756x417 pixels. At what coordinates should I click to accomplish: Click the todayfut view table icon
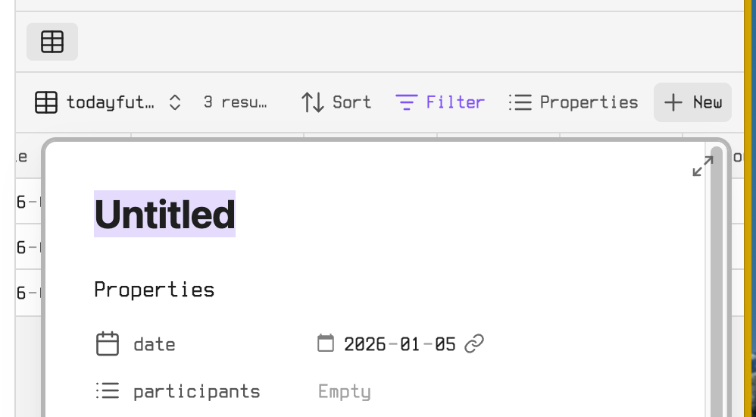pyautogui.click(x=46, y=102)
